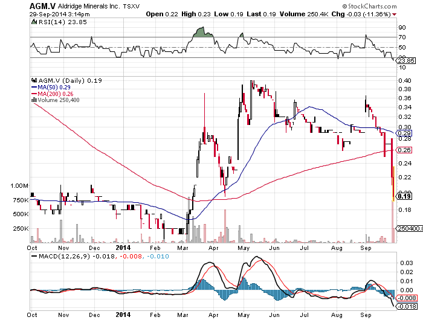Click the 0.26 MA(200) price flag
This screenshot has width=423, height=320.
(x=404, y=150)
